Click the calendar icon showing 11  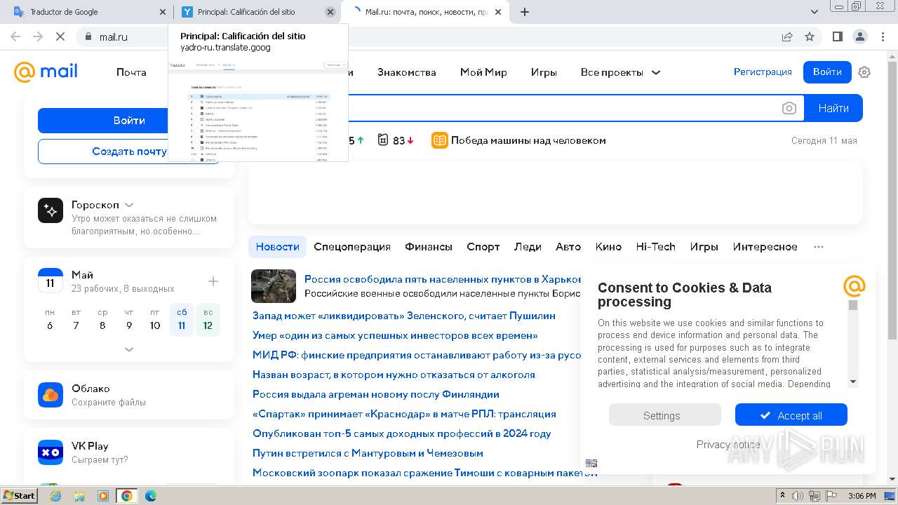tap(51, 281)
